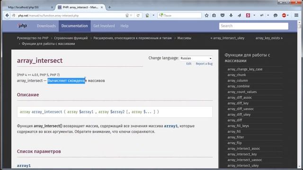The image size is (303, 170).
Task: Switch to PHP: array_intersect tab
Action: pos(81,8)
